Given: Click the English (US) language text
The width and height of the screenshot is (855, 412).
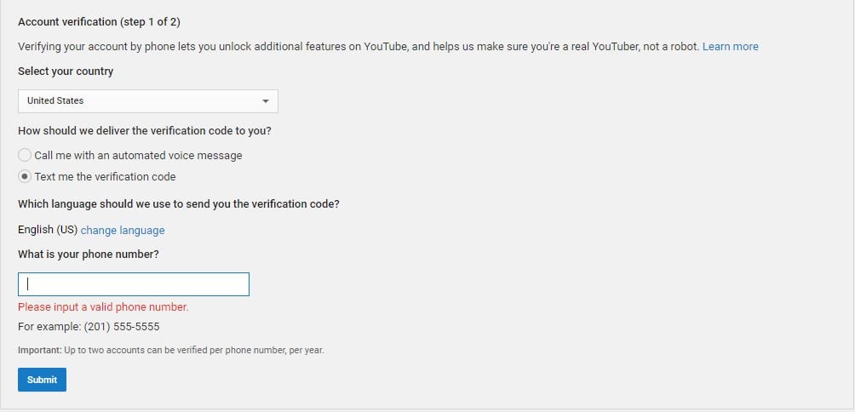Looking at the screenshot, I should 48,230.
